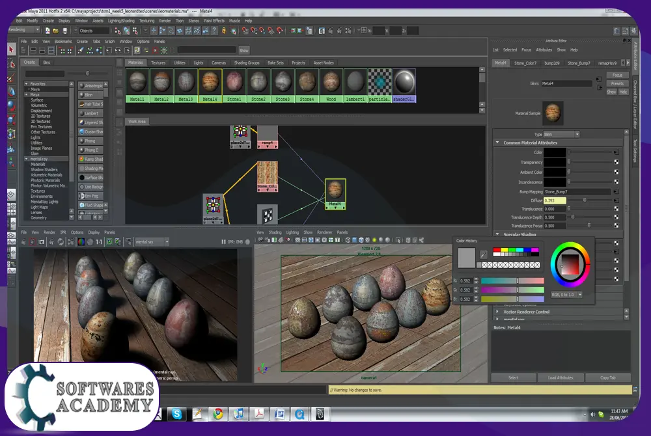Click the new scene icon in the status line

[x=48, y=31]
